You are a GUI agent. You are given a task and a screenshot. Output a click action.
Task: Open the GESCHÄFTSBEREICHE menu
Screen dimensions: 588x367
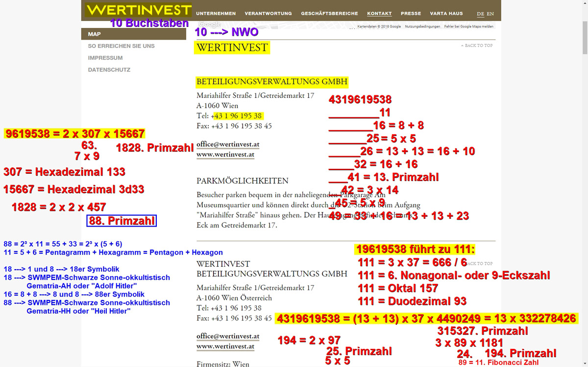[x=329, y=14]
